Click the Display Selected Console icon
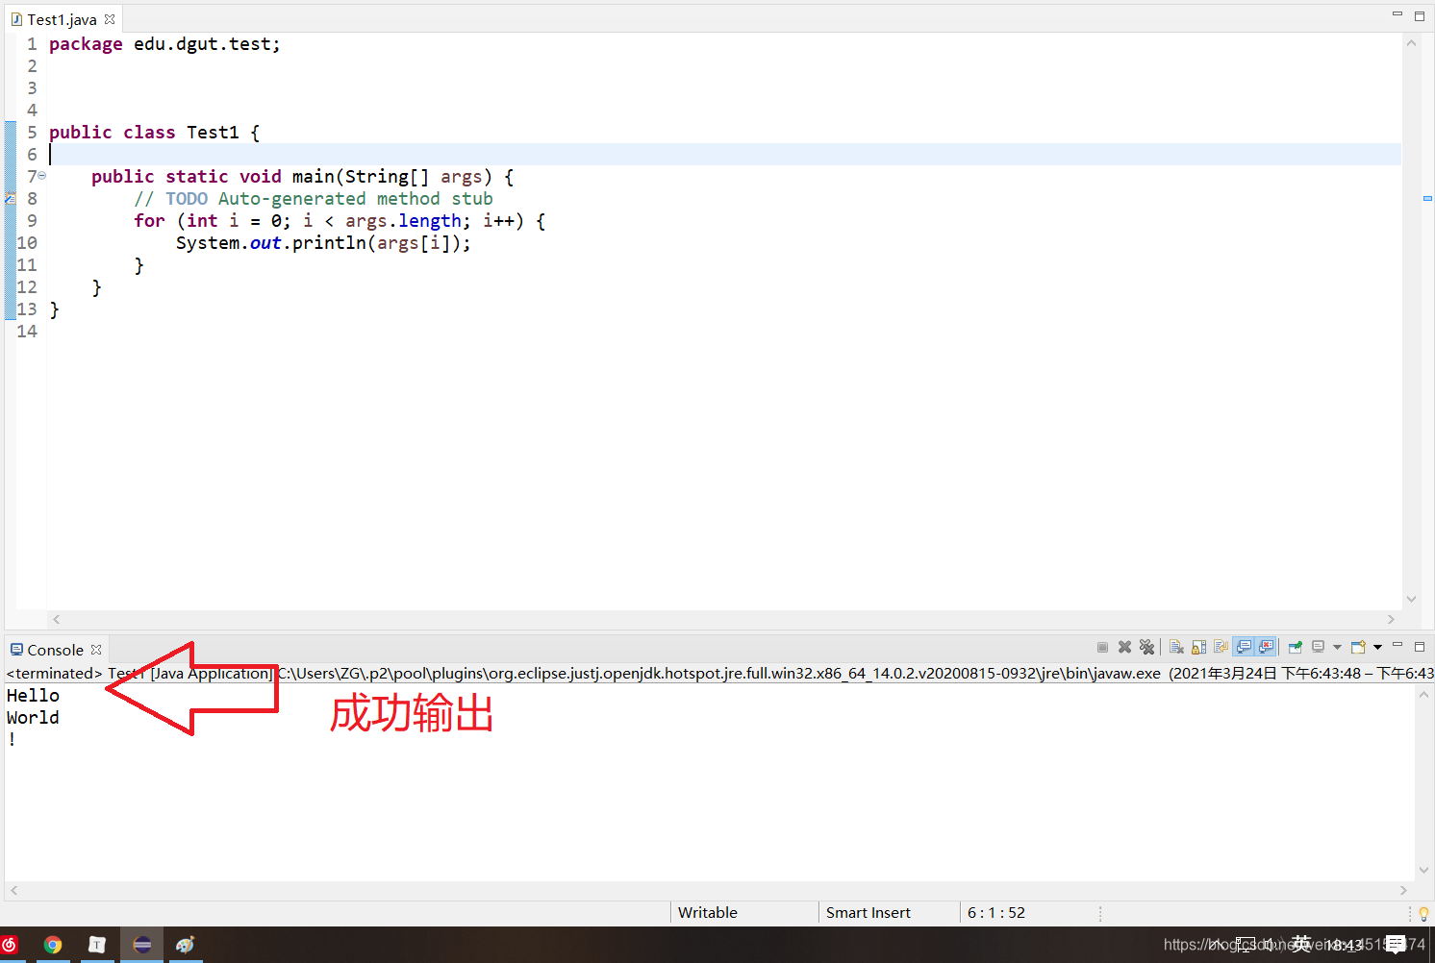Screen dimensions: 1435x963 coord(1319,648)
